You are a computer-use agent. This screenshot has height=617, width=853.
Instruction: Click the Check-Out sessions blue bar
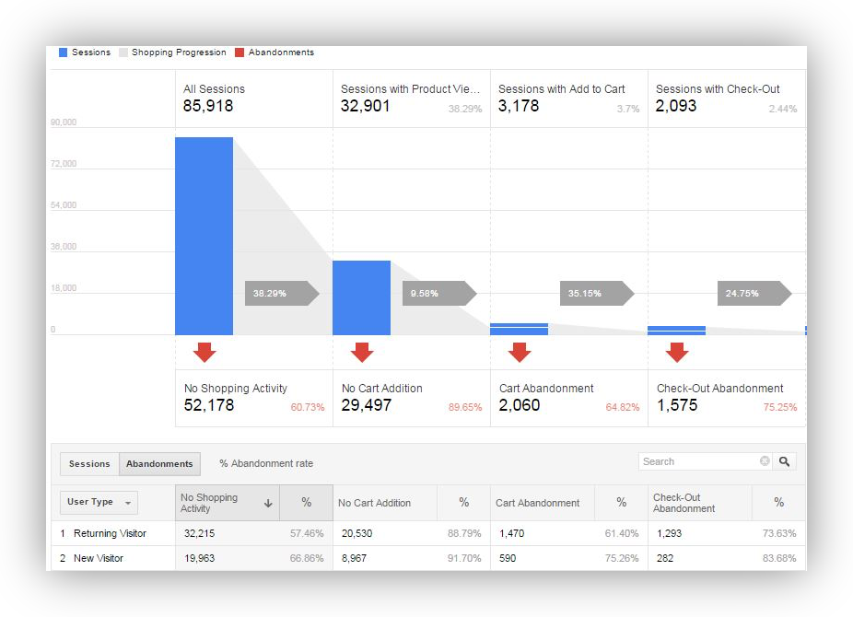[x=676, y=331]
